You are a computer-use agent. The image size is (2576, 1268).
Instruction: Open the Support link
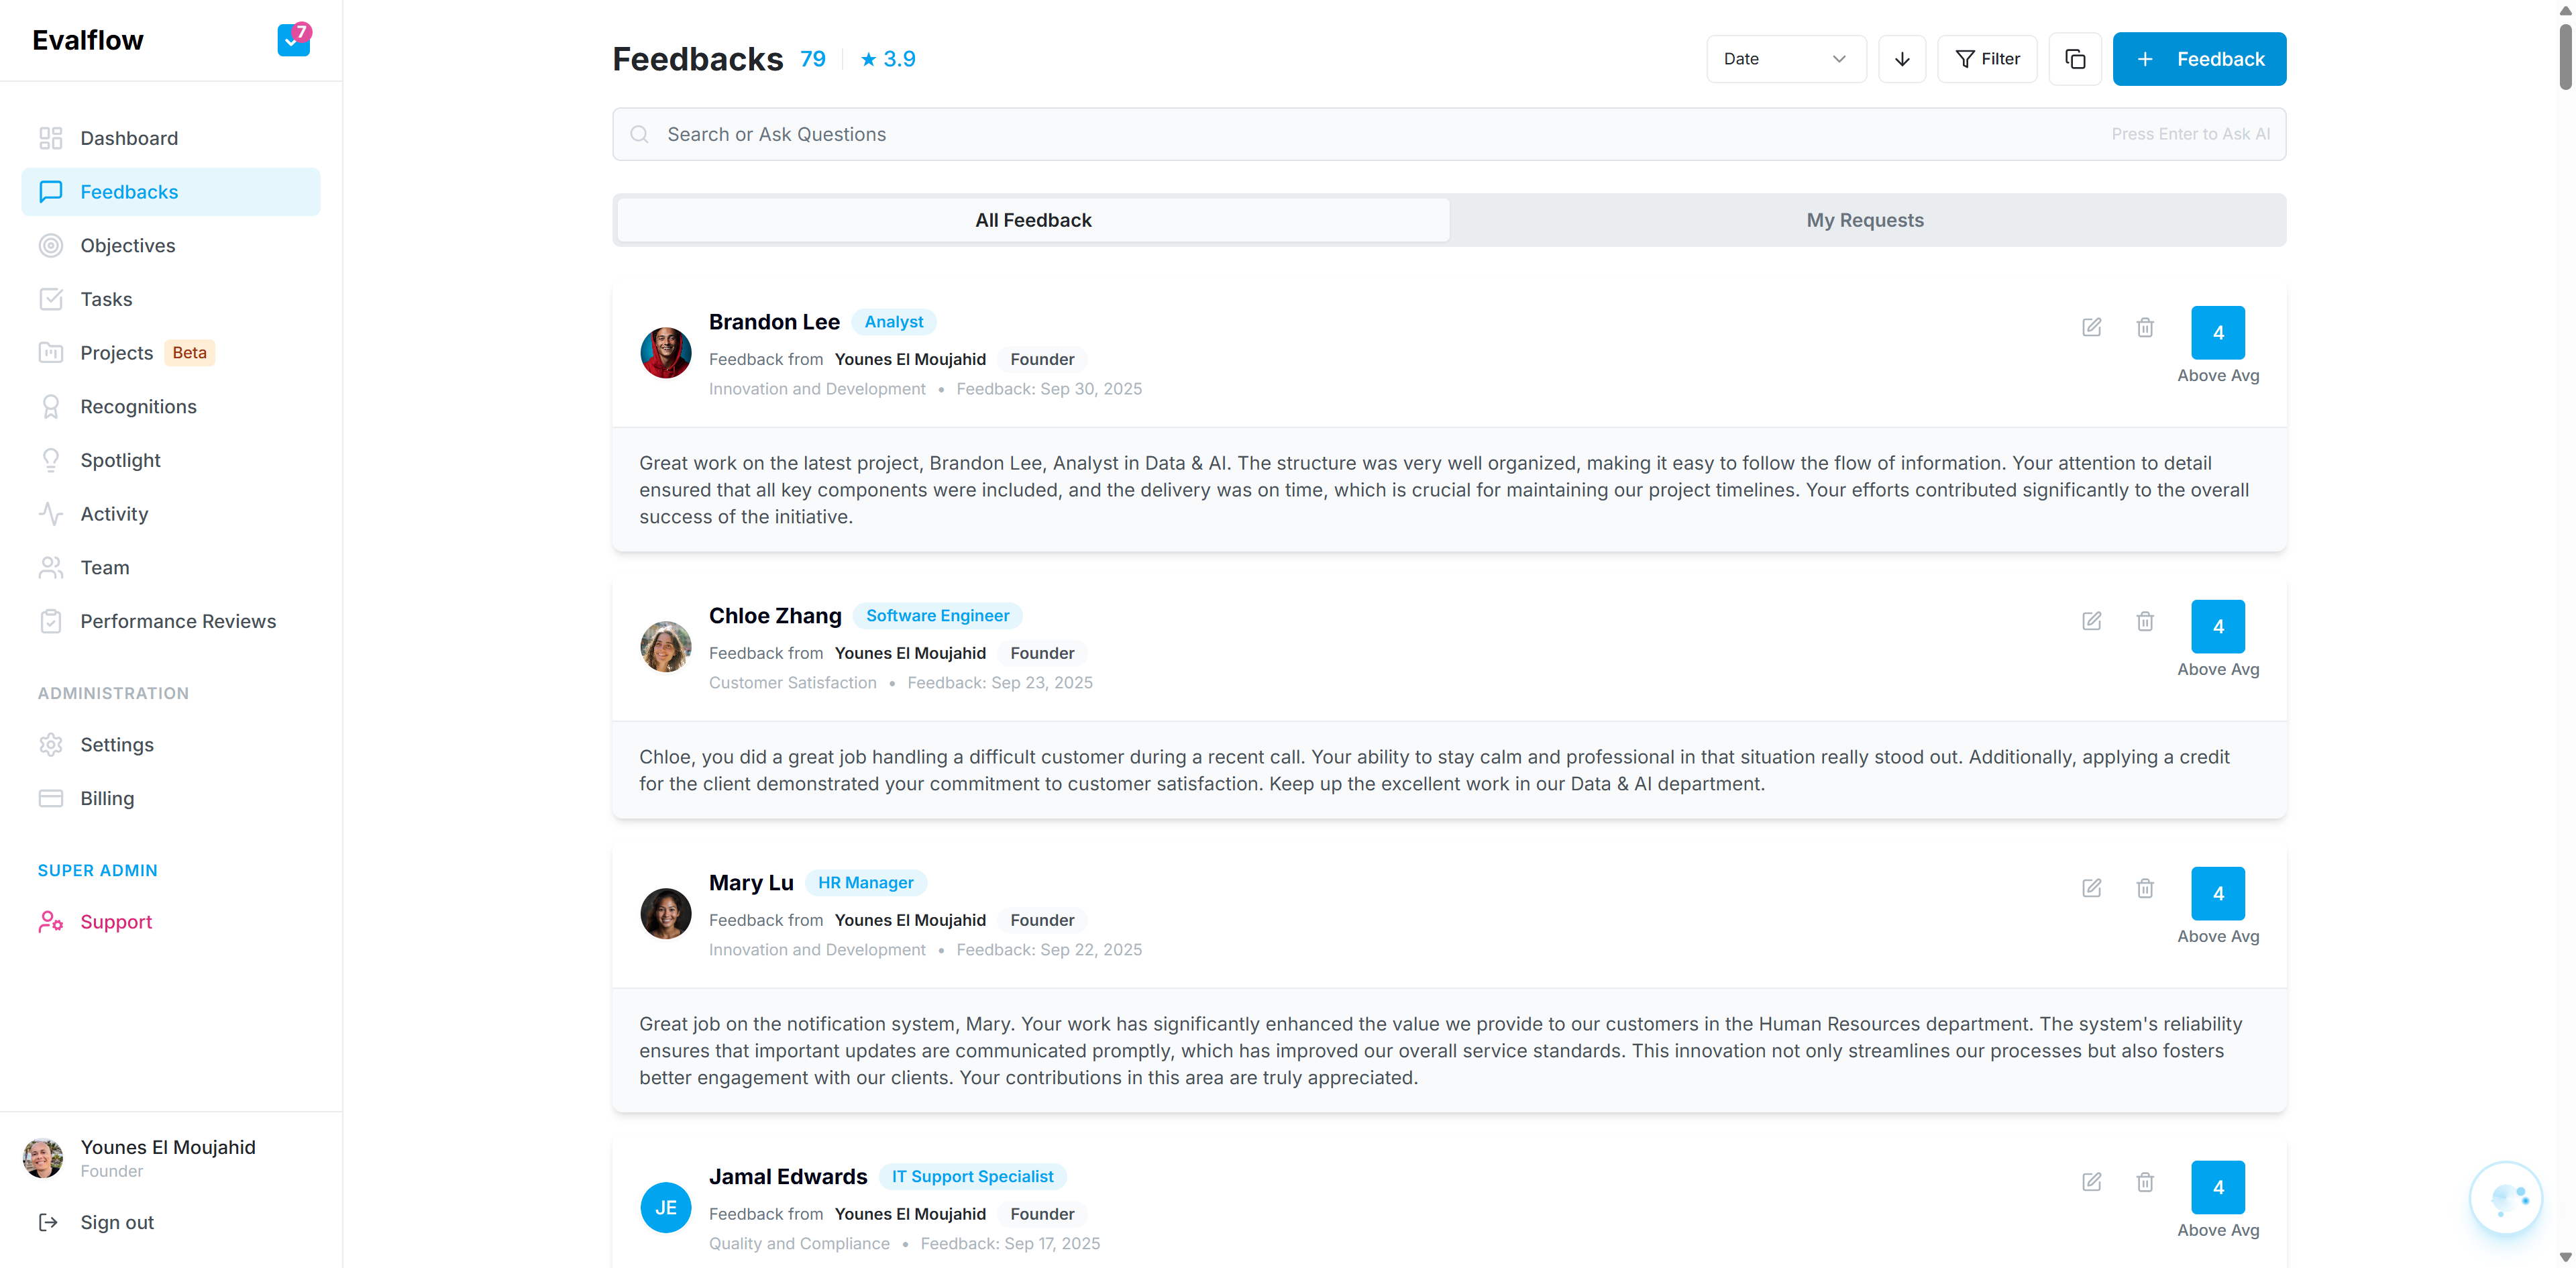point(116,921)
